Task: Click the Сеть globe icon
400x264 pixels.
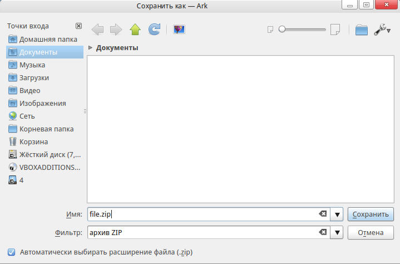Action: click(x=12, y=116)
